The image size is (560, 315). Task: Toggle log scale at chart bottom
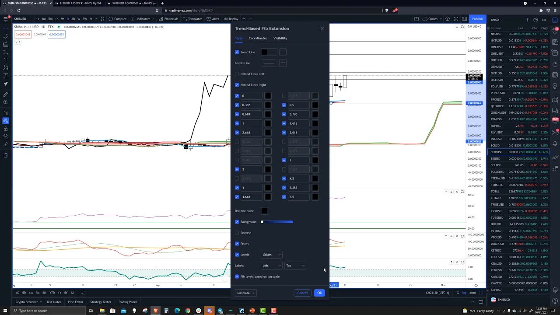tap(464, 293)
